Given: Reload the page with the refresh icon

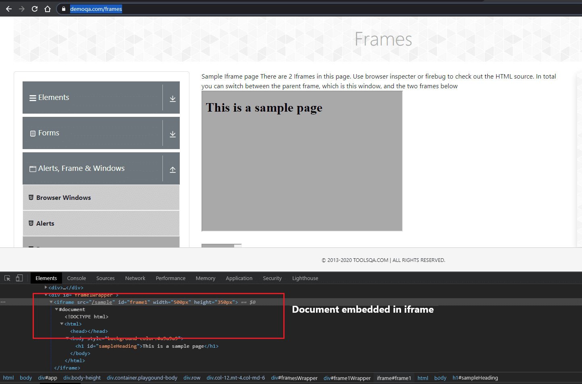Looking at the screenshot, I should (35, 9).
